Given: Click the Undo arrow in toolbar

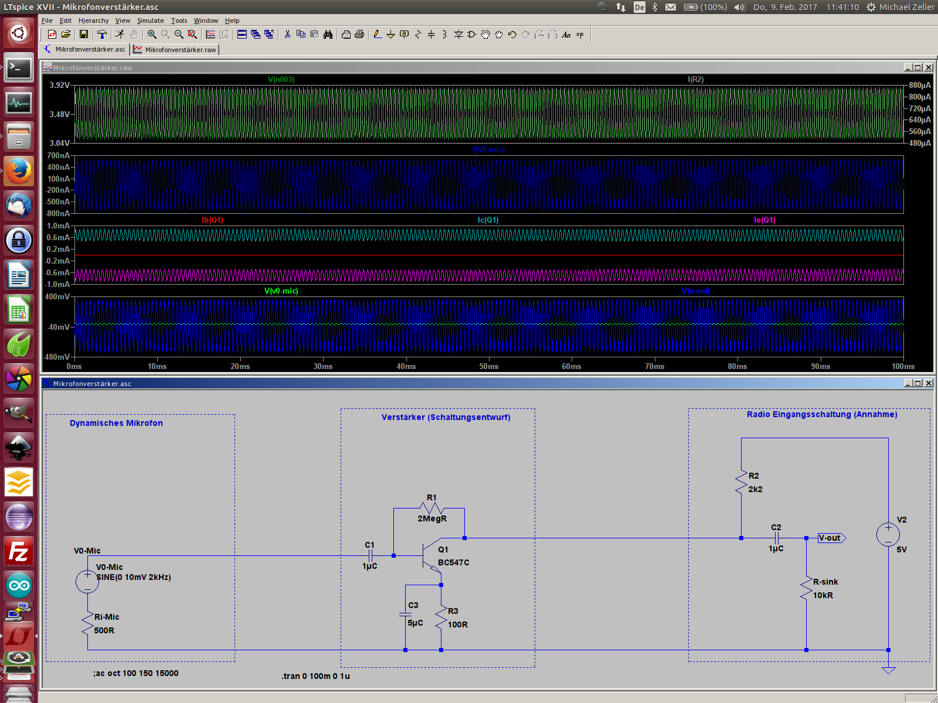Looking at the screenshot, I should click(512, 35).
